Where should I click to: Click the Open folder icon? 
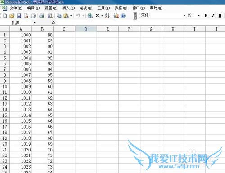click(x=12, y=16)
